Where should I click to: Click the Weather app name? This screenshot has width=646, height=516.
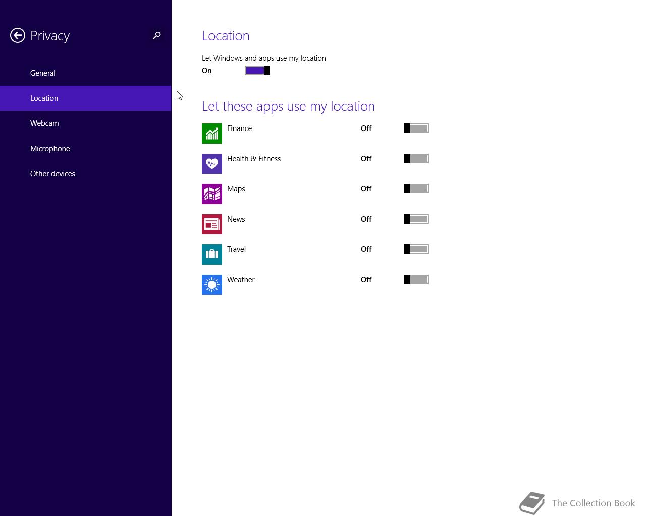coord(241,280)
